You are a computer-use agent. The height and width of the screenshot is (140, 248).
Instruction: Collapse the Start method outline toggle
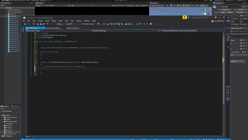[x=36, y=52]
